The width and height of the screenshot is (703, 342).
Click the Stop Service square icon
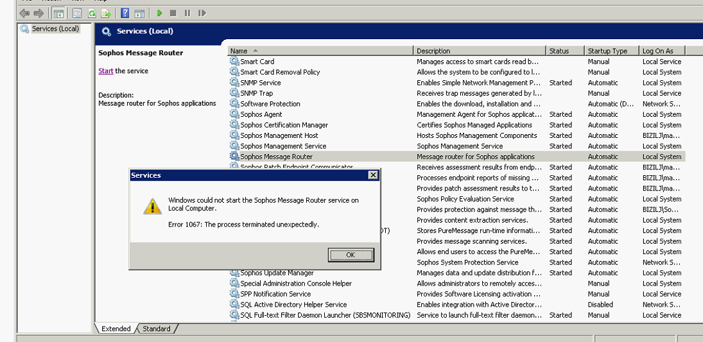[x=173, y=13]
